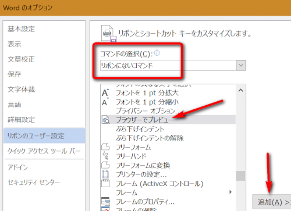Click the command list scroll-up arrow

pyautogui.click(x=241, y=90)
